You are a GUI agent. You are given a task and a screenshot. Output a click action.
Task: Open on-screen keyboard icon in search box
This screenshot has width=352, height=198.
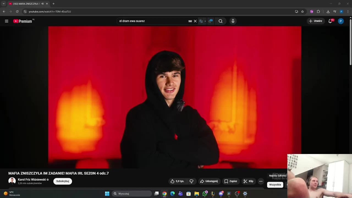(190, 21)
